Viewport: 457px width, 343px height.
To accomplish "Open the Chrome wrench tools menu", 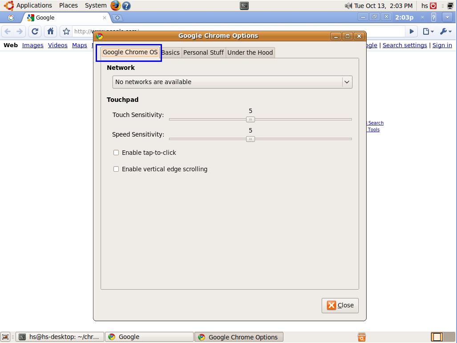I will (445, 31).
